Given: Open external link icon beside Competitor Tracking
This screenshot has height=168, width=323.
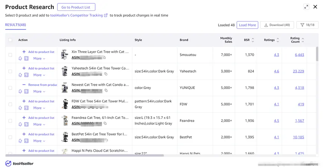Looking at the screenshot, I should pos(106,15).
